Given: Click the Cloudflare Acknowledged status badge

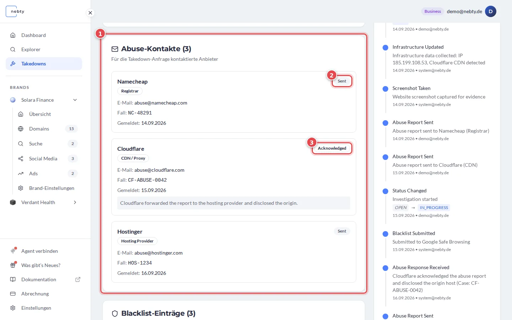Looking at the screenshot, I should pos(332,148).
